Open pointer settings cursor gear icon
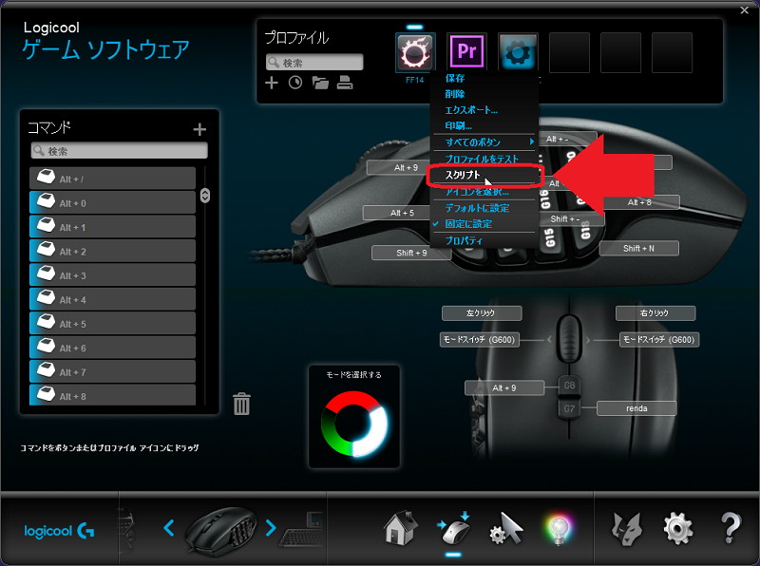760x566 pixels. [x=506, y=528]
